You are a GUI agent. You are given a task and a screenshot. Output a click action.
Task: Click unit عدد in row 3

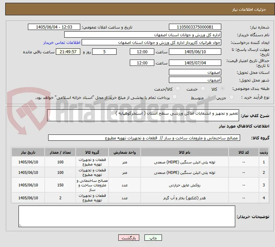(x=125, y=185)
